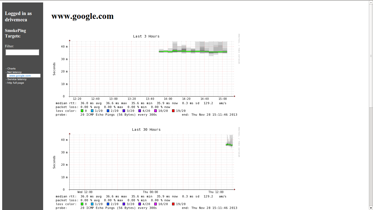This screenshot has height=210, width=373.
Task: Click the red "19/20" loss color box
Action: [173, 111]
